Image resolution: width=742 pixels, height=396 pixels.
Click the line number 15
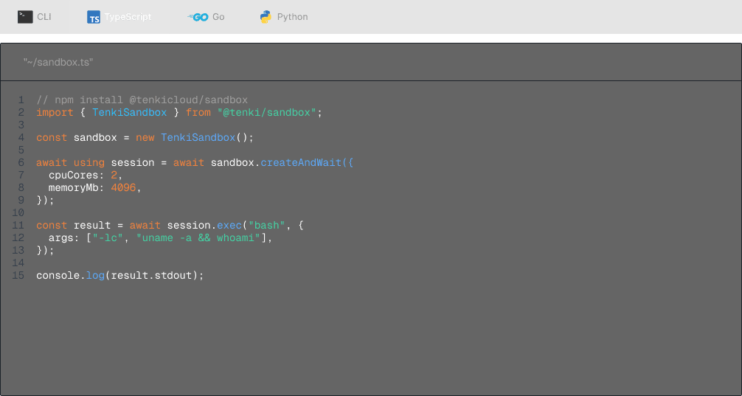coord(18,275)
